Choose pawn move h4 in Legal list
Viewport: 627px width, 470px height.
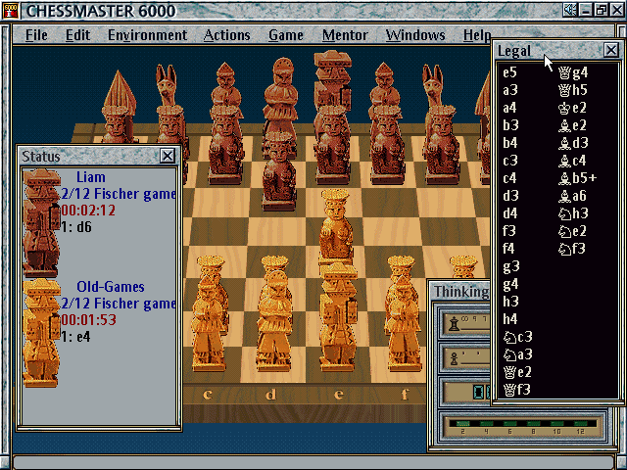[510, 319]
